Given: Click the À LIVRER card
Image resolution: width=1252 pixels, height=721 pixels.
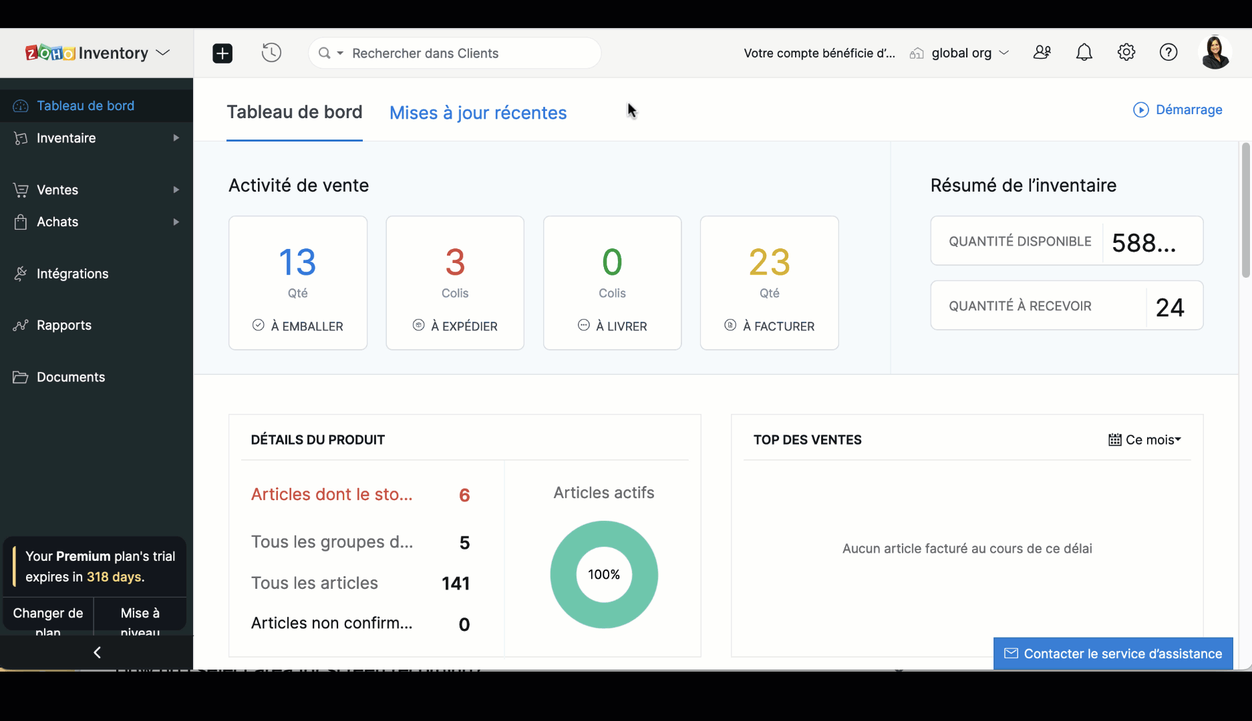Looking at the screenshot, I should [613, 283].
